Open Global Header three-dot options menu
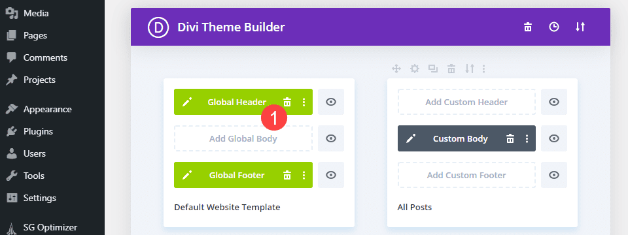 [304, 102]
